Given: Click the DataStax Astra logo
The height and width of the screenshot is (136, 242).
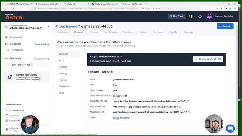Looking at the screenshot, I should [x=14, y=17].
